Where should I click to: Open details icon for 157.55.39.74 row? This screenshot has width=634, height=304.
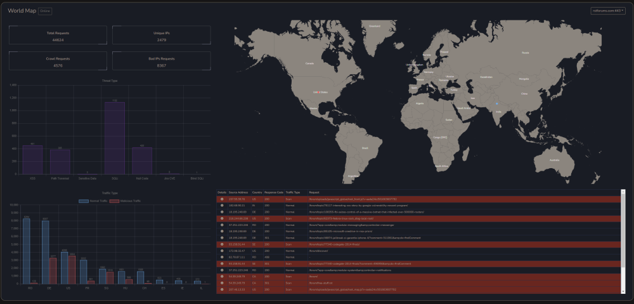222,199
